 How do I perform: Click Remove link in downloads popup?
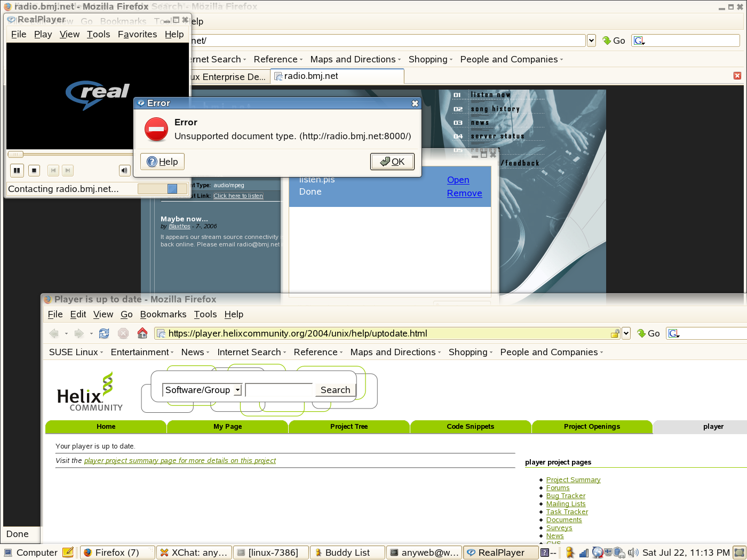click(464, 194)
